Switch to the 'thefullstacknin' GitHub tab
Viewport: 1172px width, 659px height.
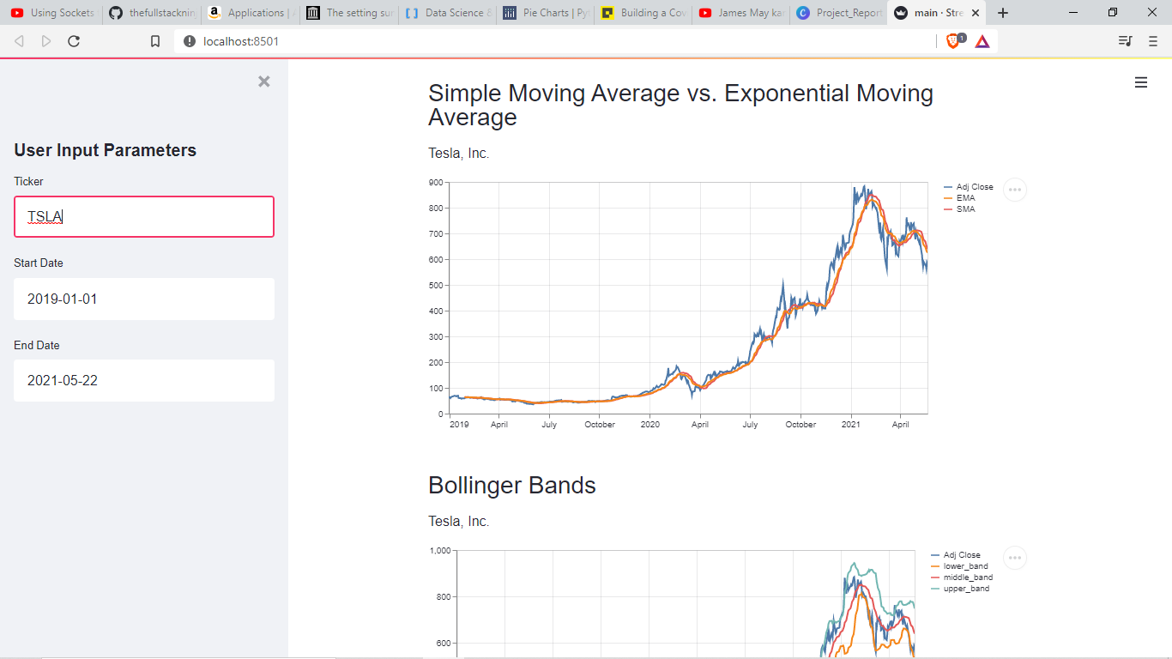tap(152, 13)
